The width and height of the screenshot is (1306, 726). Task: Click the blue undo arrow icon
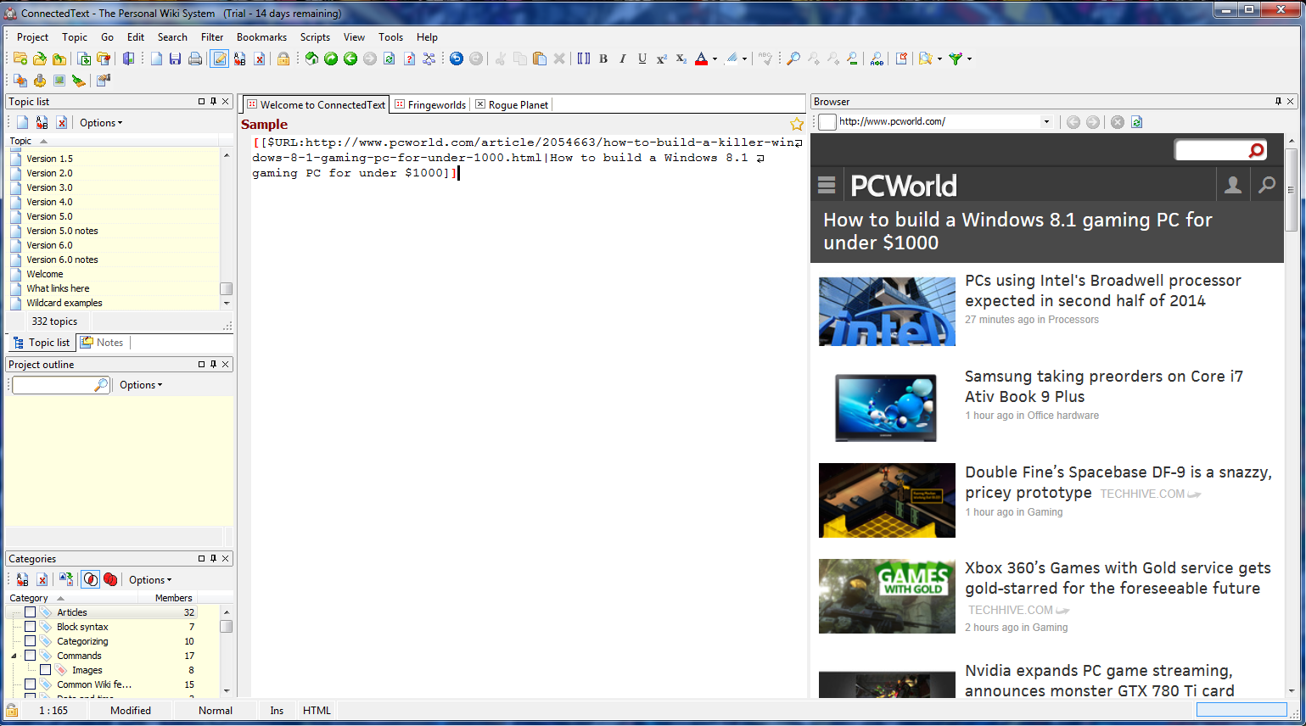tap(456, 59)
